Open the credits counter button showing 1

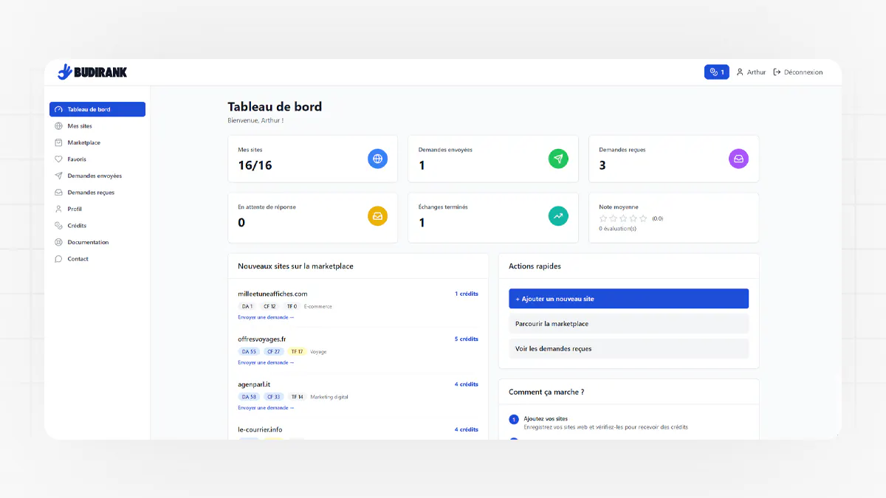point(716,72)
